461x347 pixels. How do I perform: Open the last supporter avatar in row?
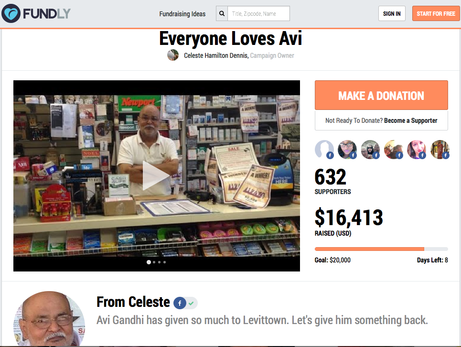pyautogui.click(x=440, y=150)
